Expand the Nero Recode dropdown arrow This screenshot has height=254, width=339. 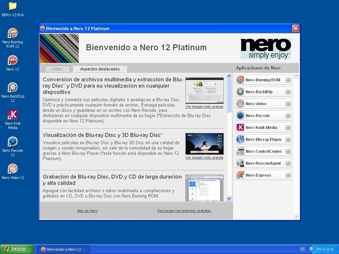coord(288,115)
